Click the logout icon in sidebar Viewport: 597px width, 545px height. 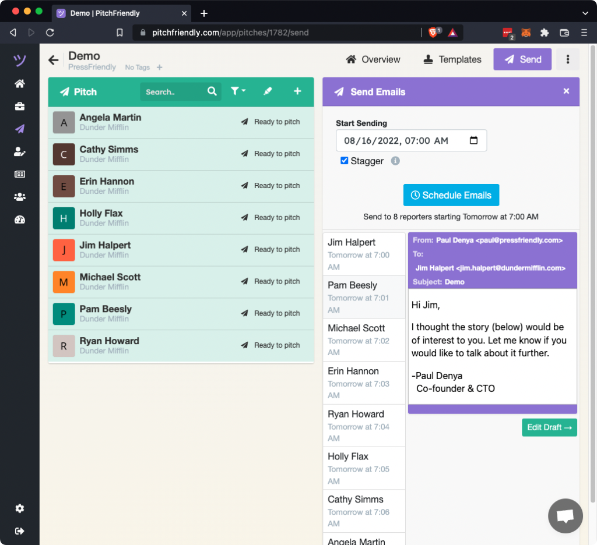pos(20,530)
